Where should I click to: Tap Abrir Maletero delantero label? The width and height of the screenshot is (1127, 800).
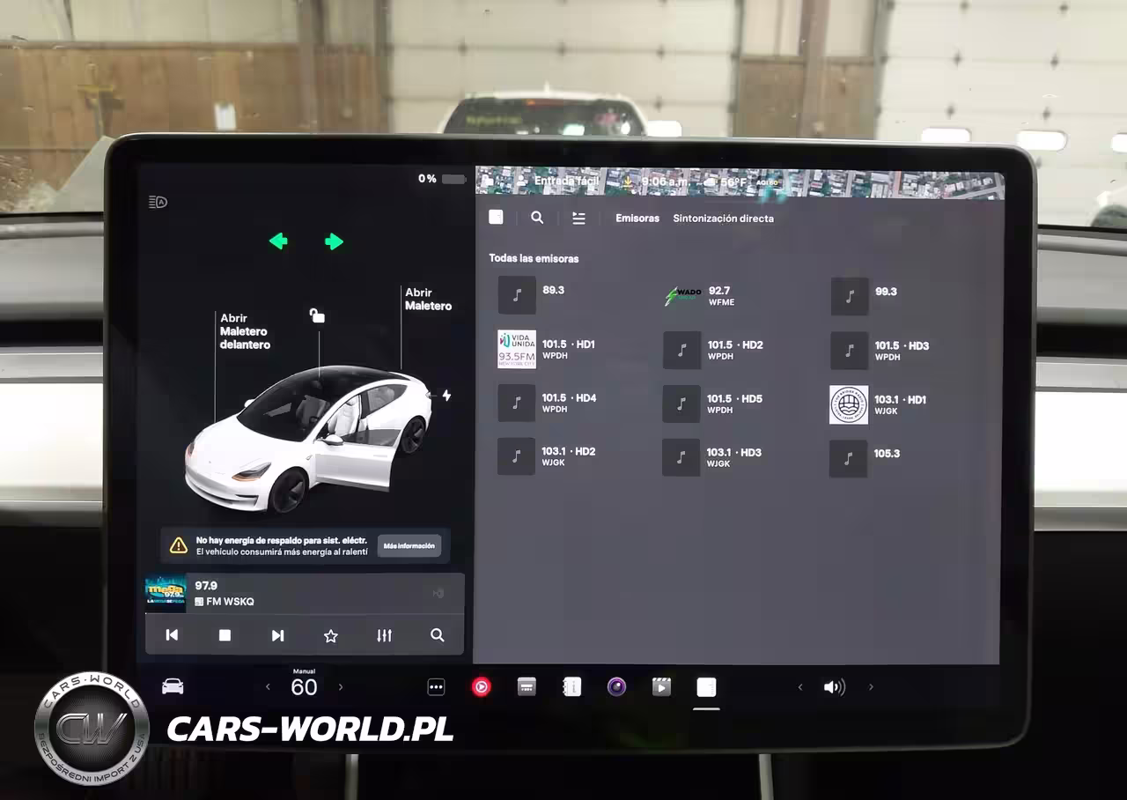click(x=244, y=331)
